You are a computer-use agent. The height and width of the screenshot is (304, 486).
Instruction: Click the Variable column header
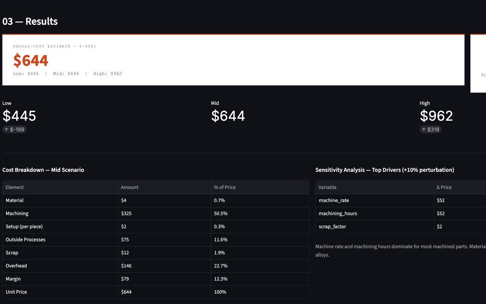point(374,187)
